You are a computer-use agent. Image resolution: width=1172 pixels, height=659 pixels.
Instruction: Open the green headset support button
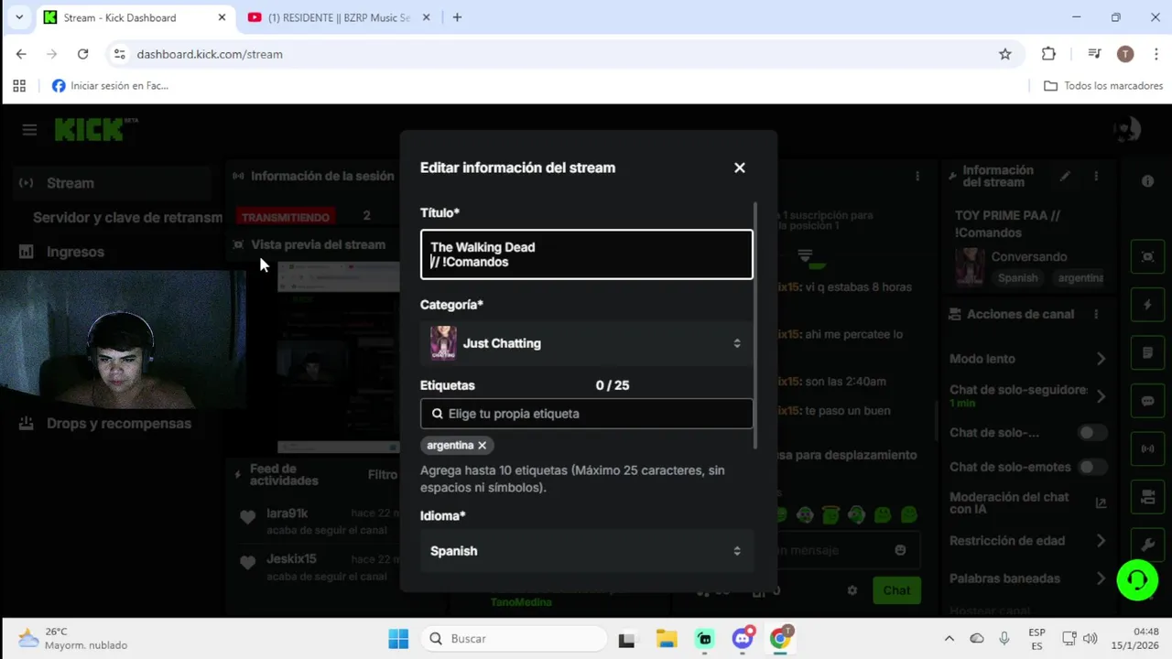(1137, 580)
